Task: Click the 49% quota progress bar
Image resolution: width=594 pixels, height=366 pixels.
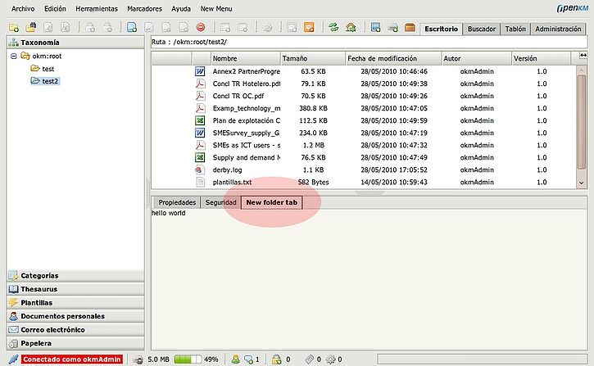Action: pyautogui.click(x=188, y=359)
